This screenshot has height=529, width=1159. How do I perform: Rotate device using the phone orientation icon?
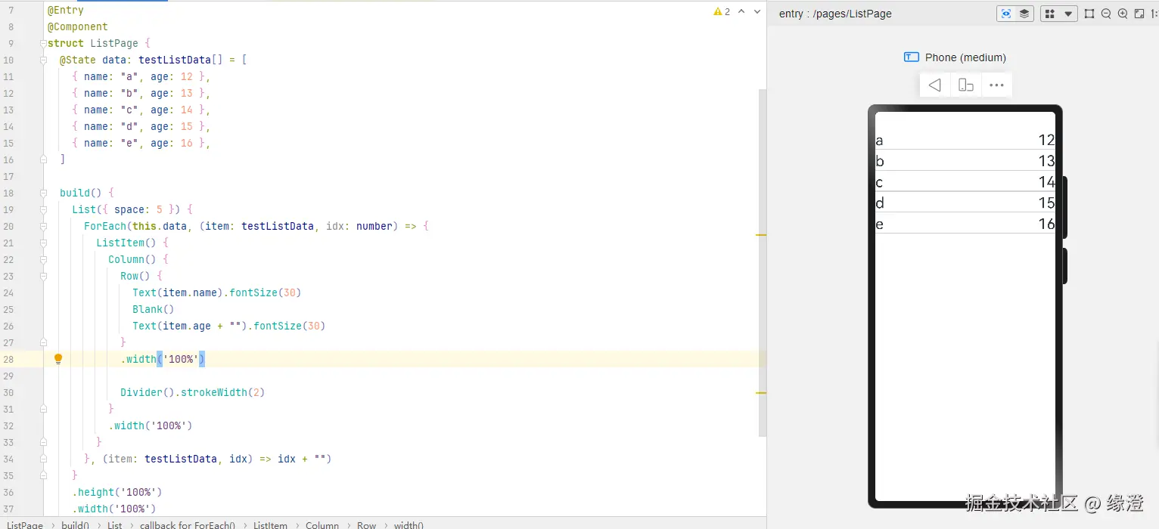[966, 85]
